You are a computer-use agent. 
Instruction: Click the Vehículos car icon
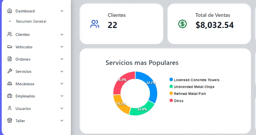tap(10, 47)
